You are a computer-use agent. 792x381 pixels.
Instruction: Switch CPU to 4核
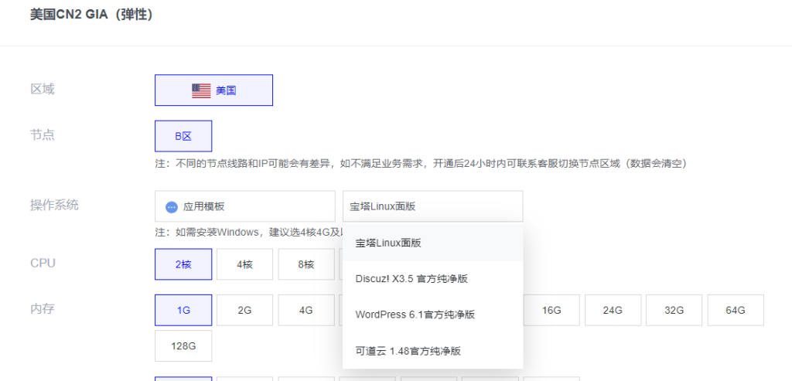pos(244,264)
